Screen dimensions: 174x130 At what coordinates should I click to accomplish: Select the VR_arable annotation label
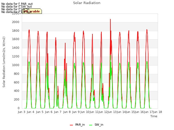point(32,11)
